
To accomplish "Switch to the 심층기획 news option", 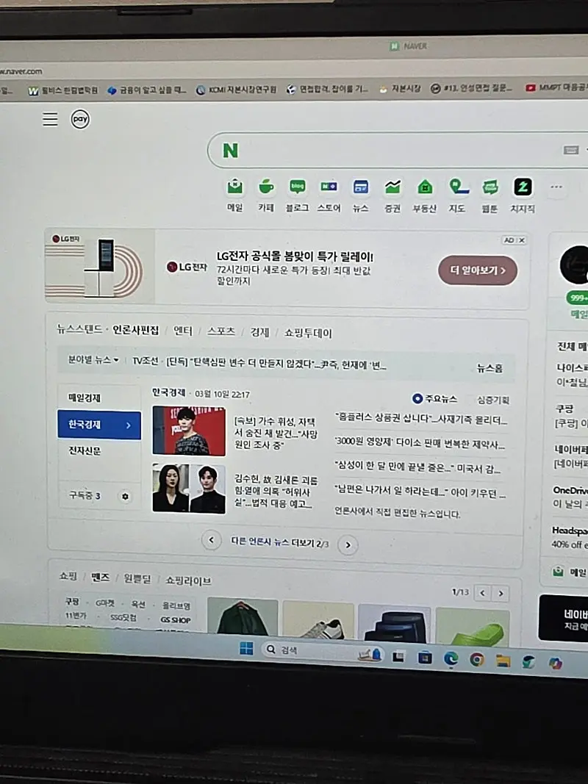I will 492,400.
